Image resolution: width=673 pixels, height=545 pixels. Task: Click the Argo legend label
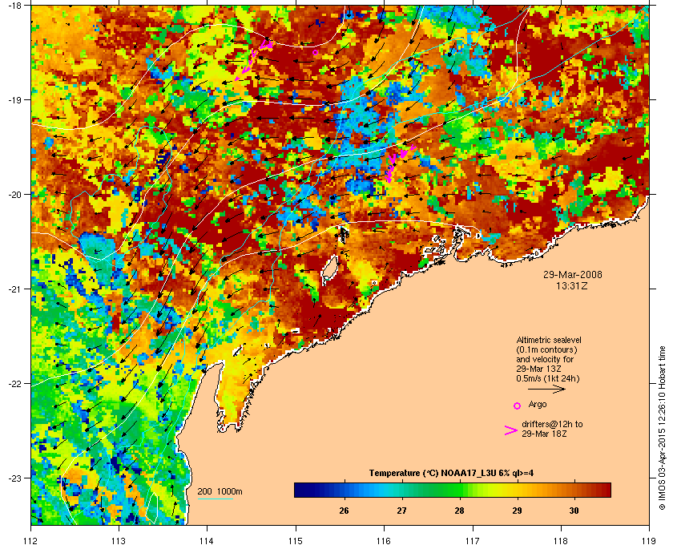point(538,404)
